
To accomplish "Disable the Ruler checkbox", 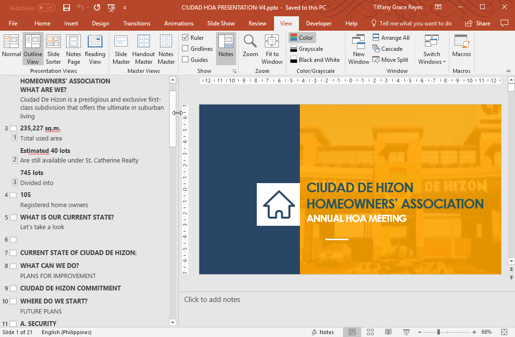I will click(x=184, y=37).
